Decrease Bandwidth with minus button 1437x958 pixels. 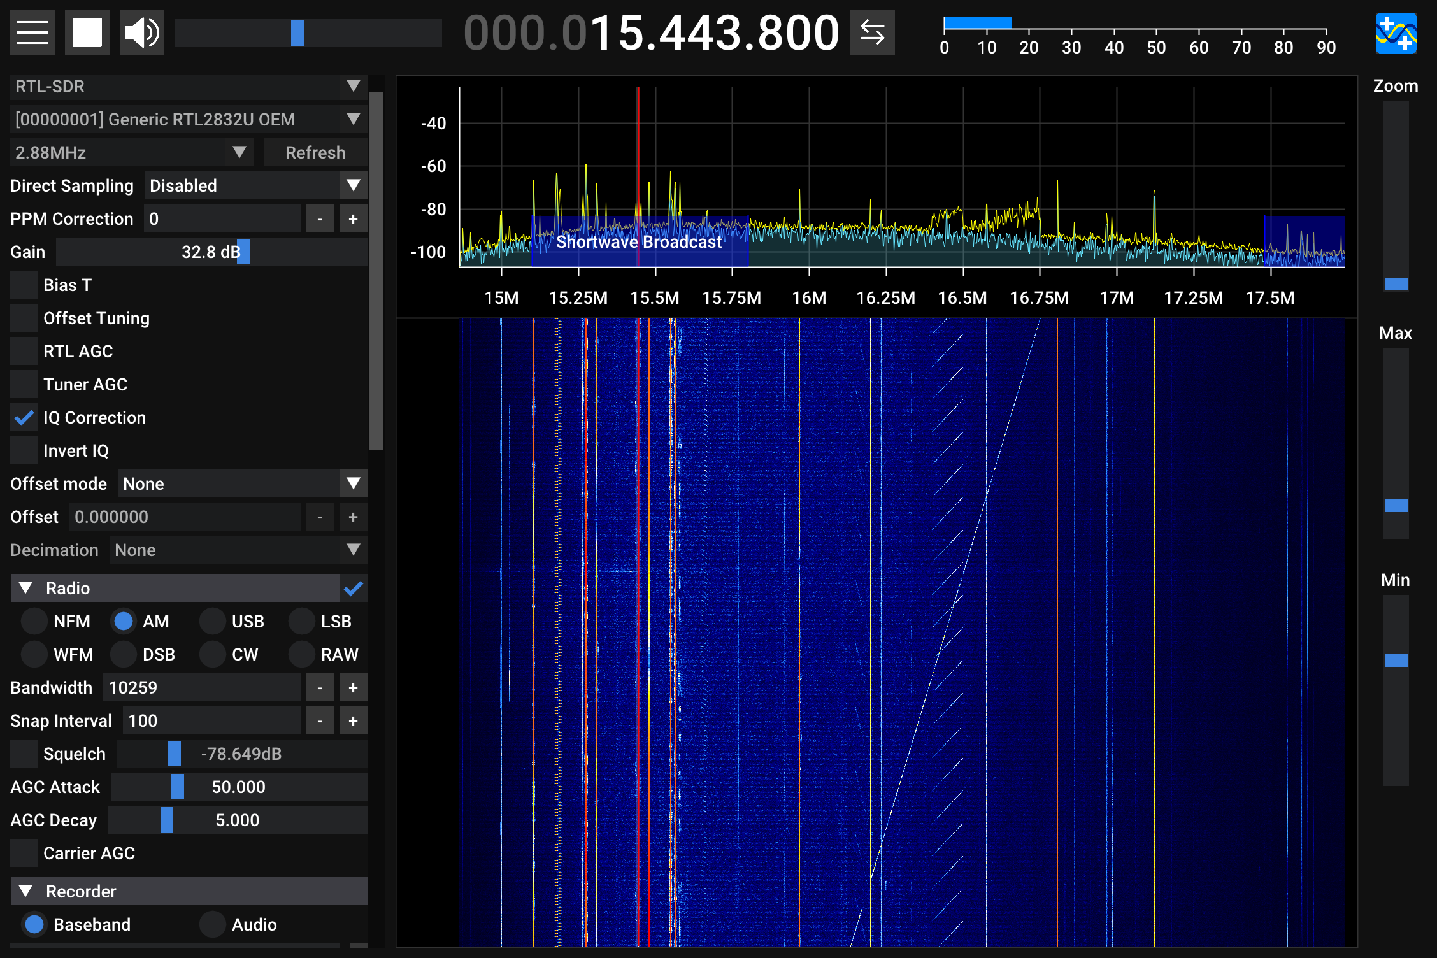(x=320, y=687)
